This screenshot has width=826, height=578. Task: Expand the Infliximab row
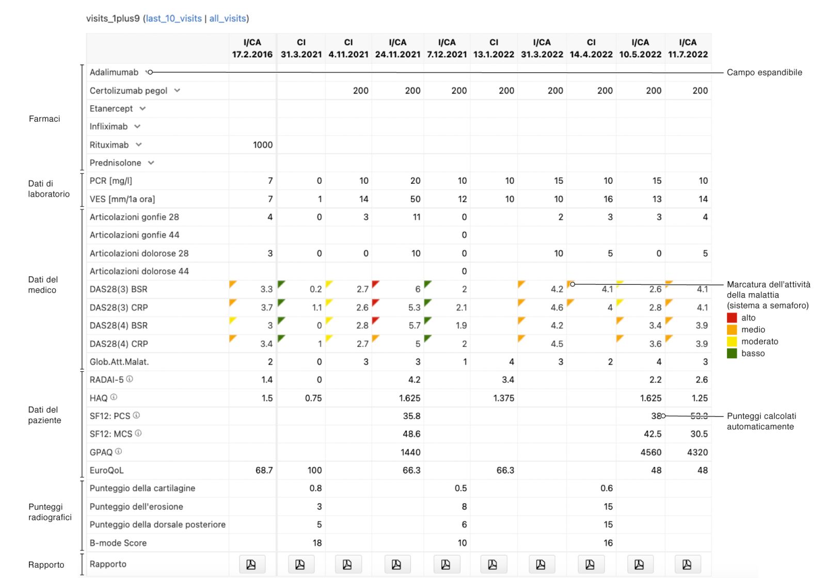coord(137,126)
